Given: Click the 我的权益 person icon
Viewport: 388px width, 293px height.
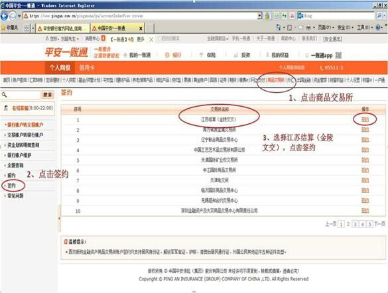Looking at the screenshot, I should (267, 55).
